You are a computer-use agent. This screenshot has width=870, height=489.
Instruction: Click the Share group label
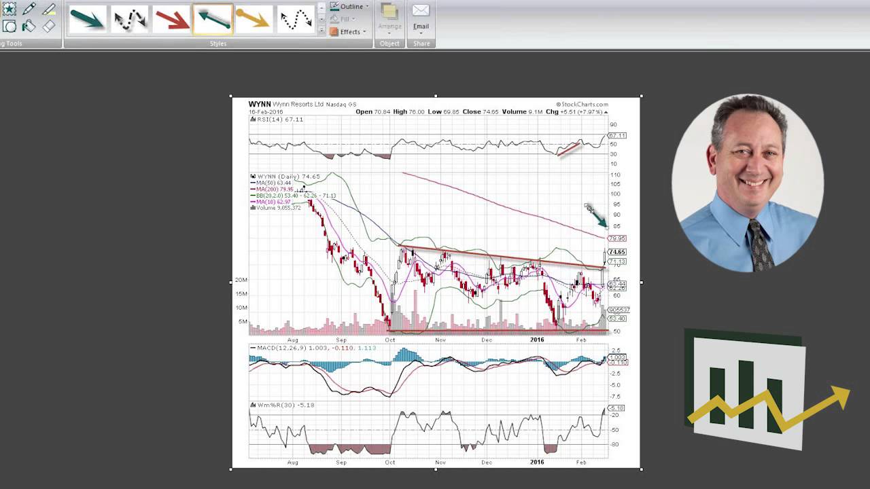(421, 43)
